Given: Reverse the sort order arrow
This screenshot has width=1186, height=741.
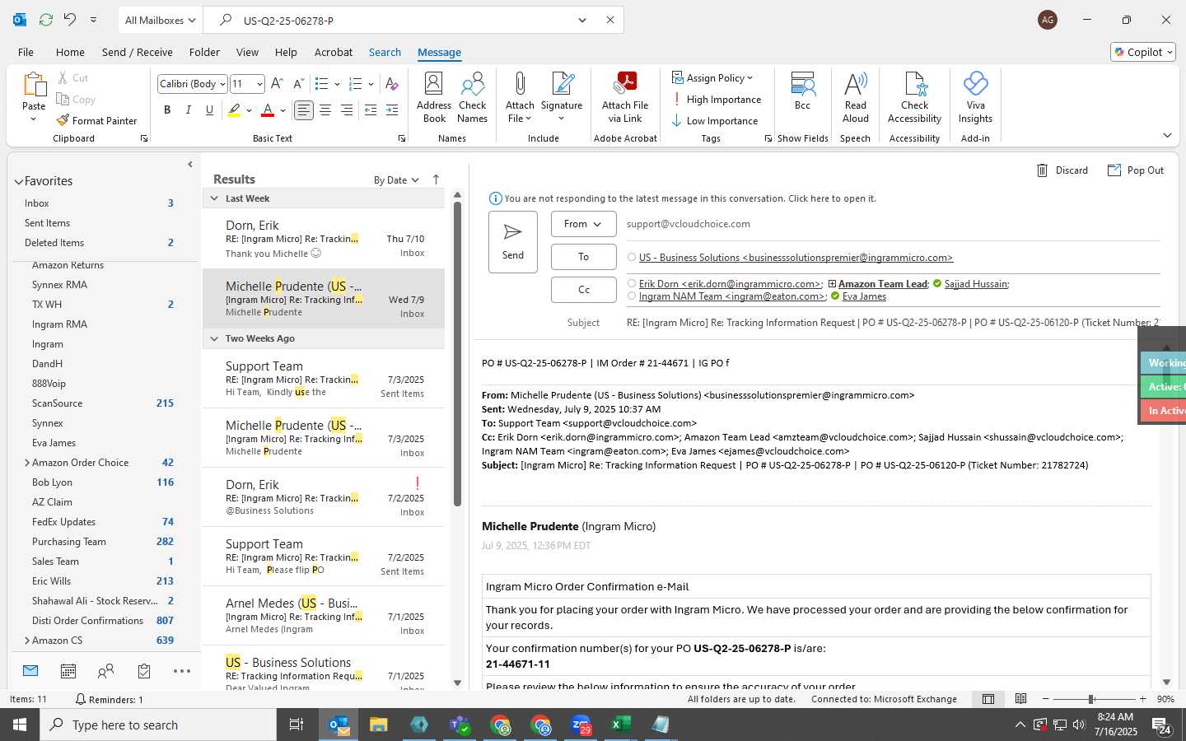Looking at the screenshot, I should (436, 179).
